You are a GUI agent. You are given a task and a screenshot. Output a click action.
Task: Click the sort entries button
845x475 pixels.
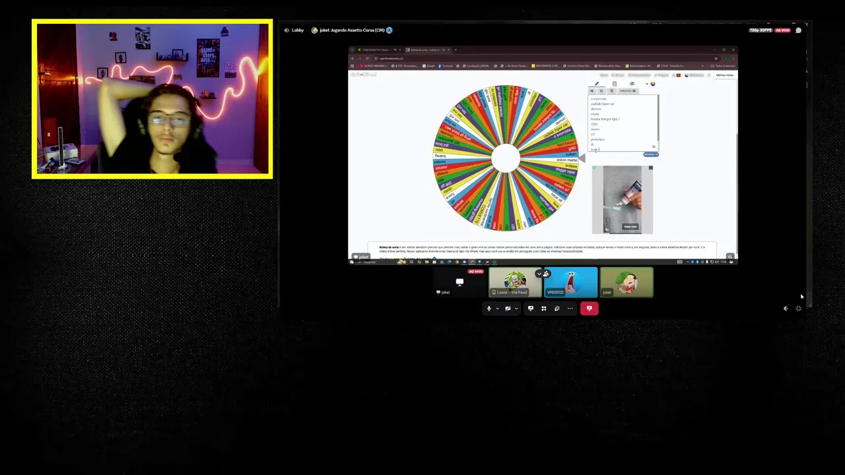pyautogui.click(x=601, y=91)
